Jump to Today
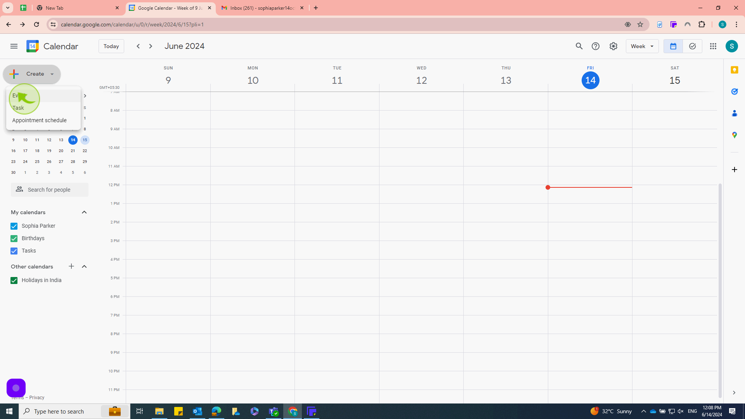This screenshot has width=745, height=419. (x=111, y=46)
